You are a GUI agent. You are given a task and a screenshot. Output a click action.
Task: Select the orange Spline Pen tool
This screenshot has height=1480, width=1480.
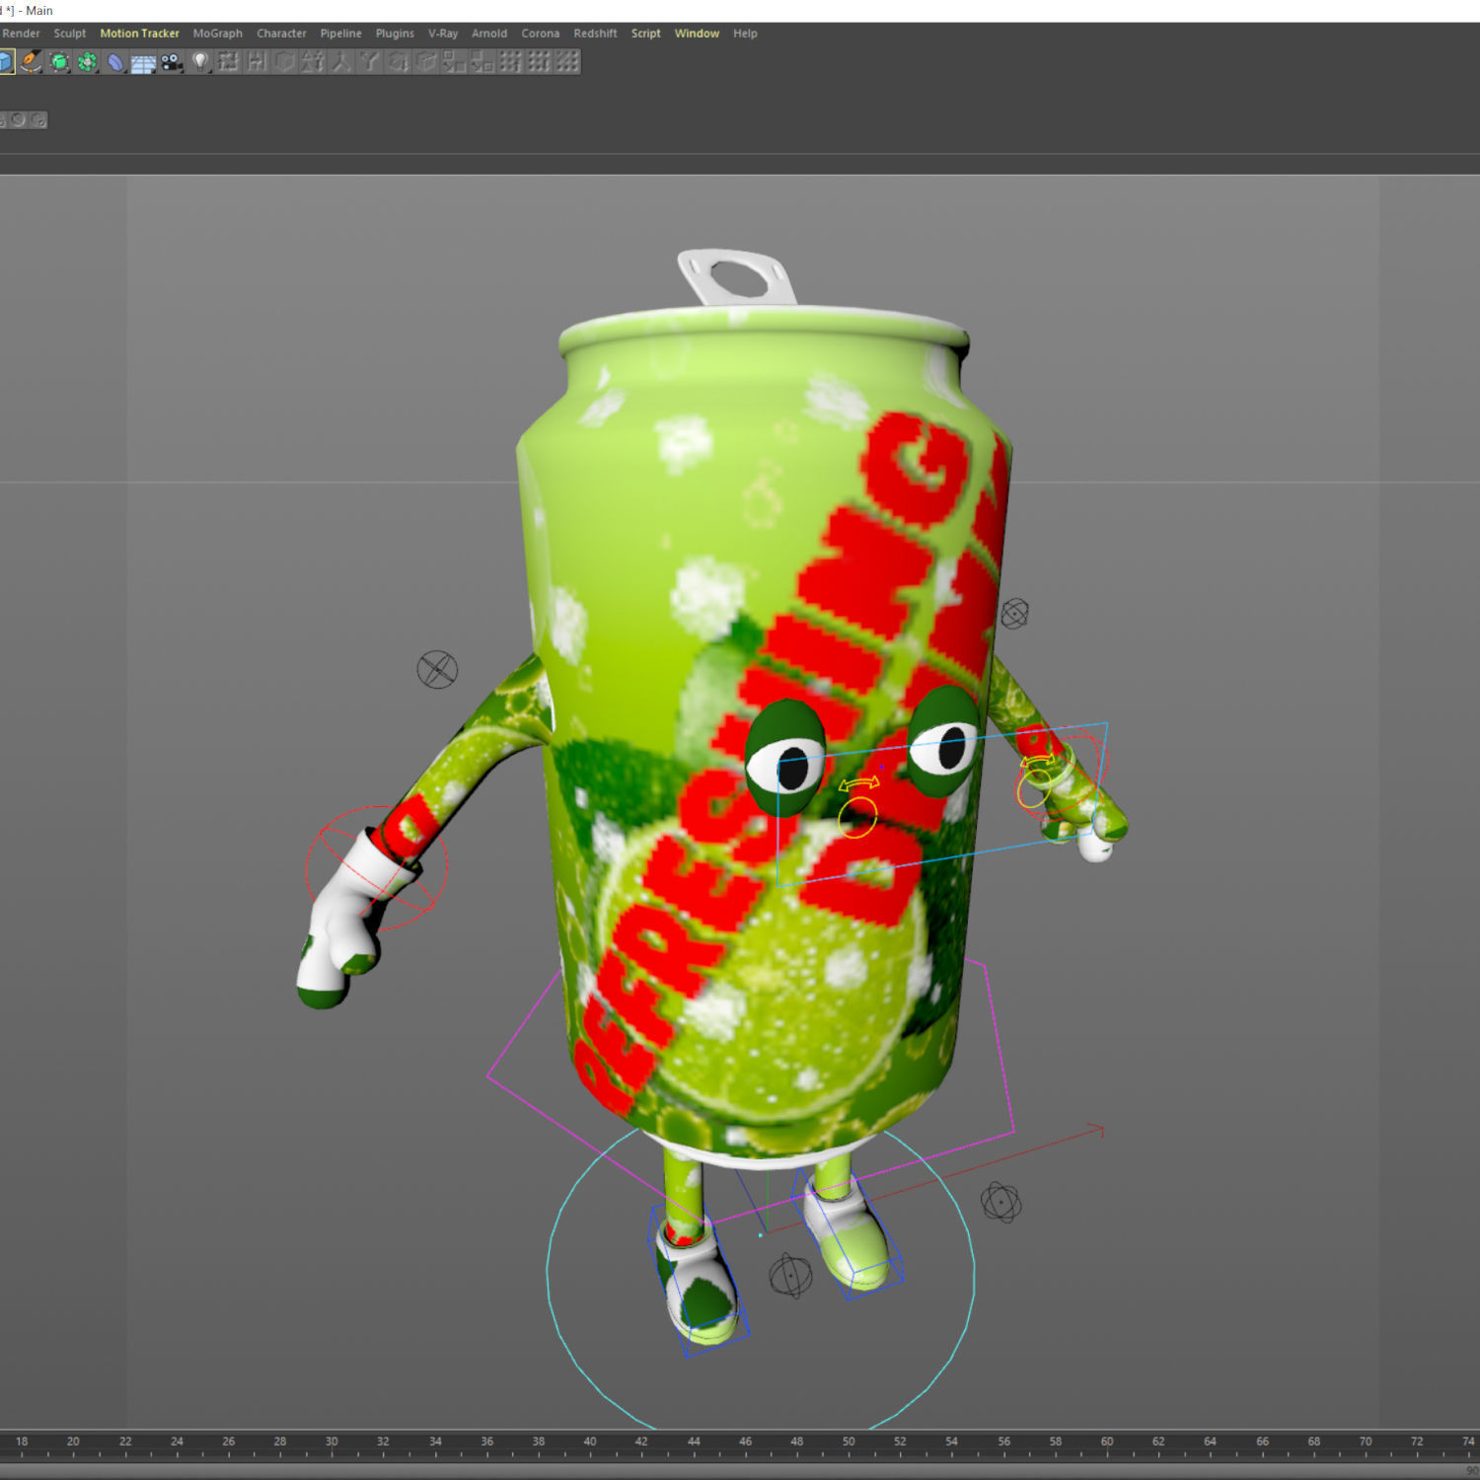(32, 62)
